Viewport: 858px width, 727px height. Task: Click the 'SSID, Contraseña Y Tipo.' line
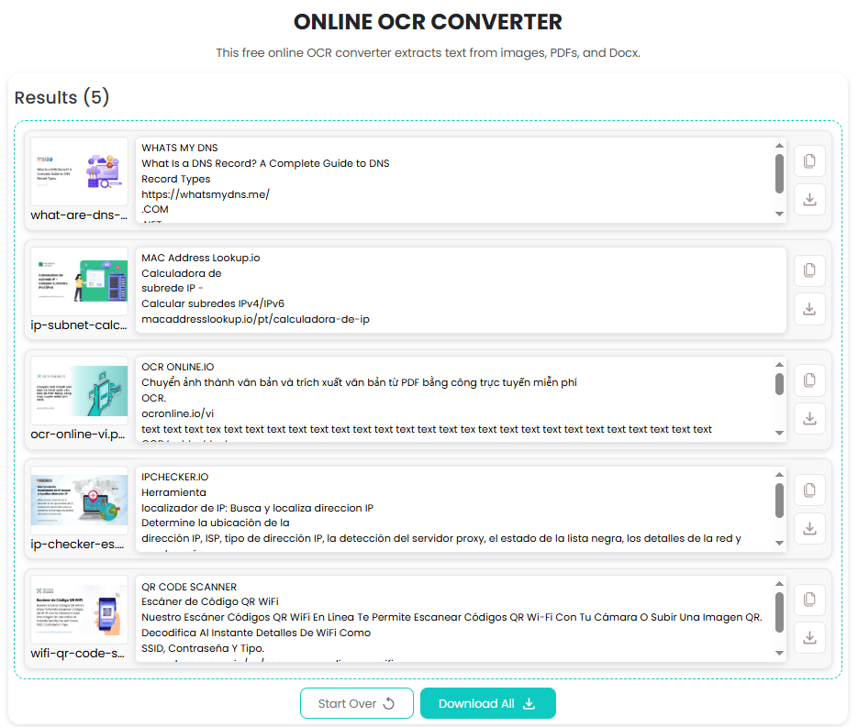point(203,648)
